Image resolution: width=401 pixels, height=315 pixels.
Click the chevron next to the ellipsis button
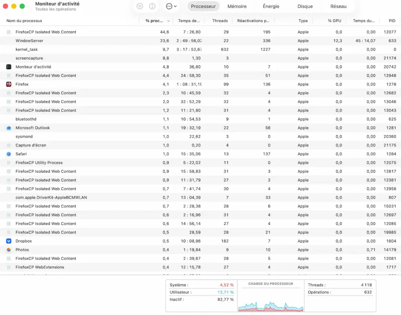coord(175,6)
